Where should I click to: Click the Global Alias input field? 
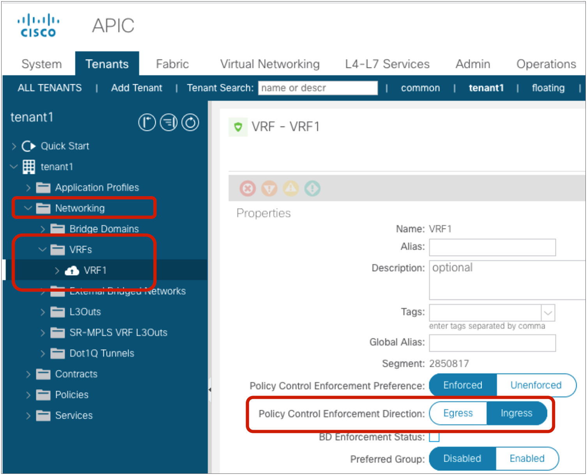pos(492,343)
